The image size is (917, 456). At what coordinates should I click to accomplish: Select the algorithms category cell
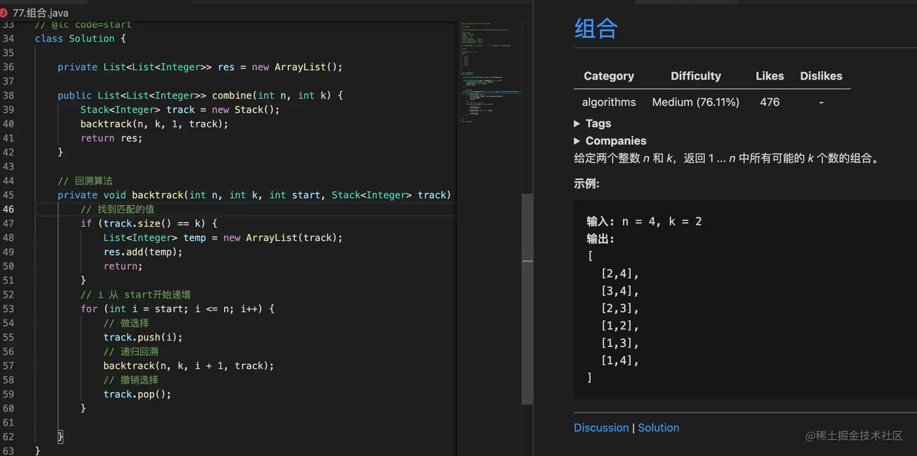pyautogui.click(x=609, y=102)
